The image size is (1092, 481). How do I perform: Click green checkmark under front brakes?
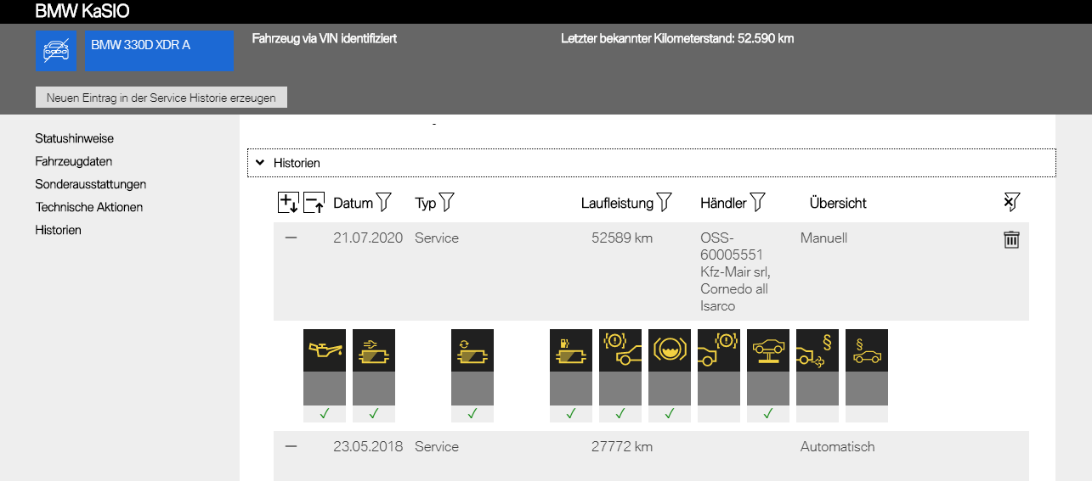coord(620,413)
